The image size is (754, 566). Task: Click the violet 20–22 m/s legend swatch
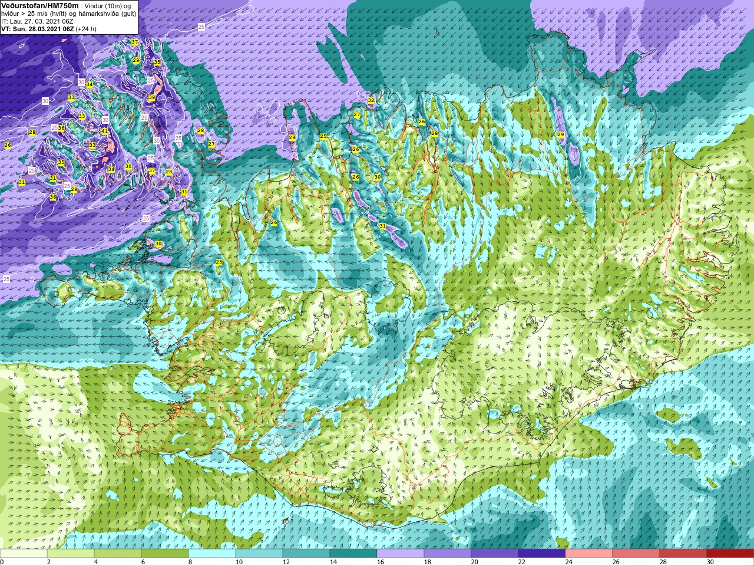(495, 554)
